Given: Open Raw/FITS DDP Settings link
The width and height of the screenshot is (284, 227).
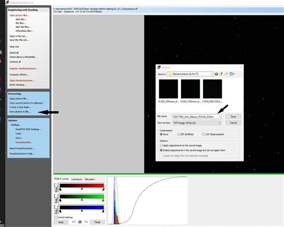Looking at the screenshot, I should click(28, 129).
